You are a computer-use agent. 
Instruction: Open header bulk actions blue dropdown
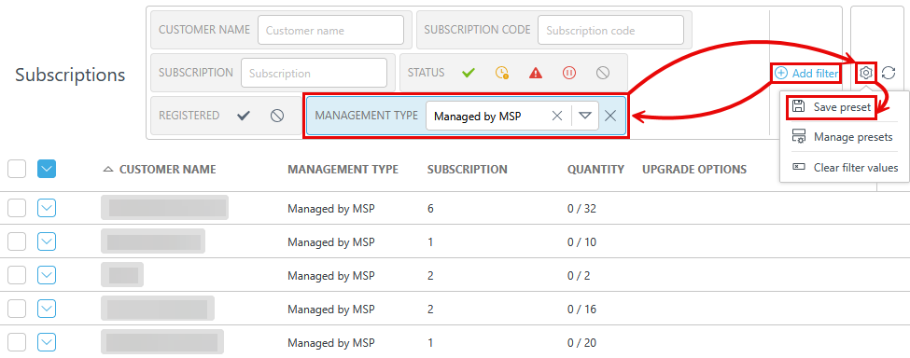(x=47, y=169)
